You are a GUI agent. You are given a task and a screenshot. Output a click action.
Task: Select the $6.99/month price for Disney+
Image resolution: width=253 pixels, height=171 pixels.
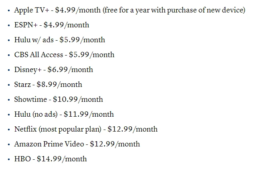pyautogui.click(x=70, y=70)
